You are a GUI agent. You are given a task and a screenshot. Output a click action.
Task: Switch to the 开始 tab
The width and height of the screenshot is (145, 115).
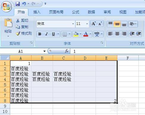[21, 12]
